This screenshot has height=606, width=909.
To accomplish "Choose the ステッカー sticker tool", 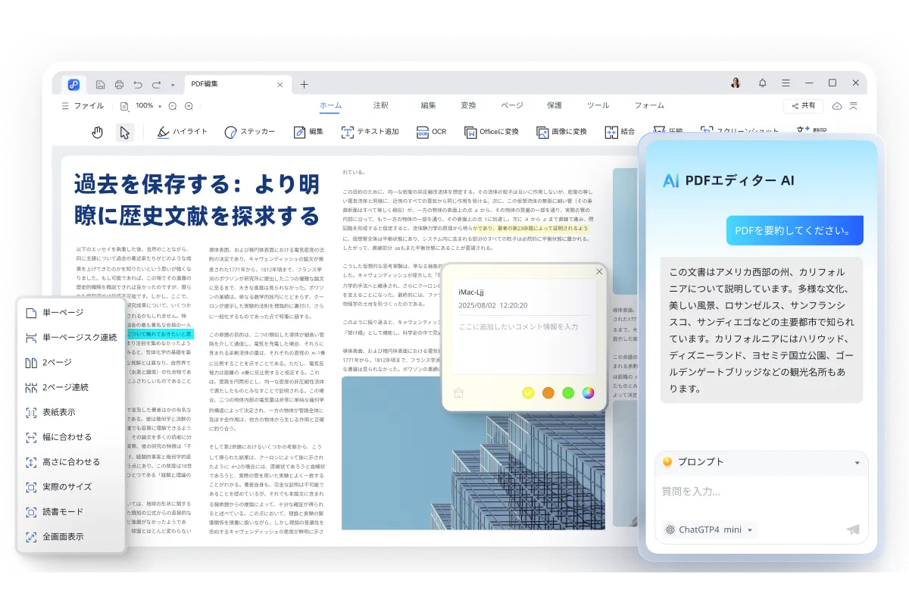I will 250,132.
